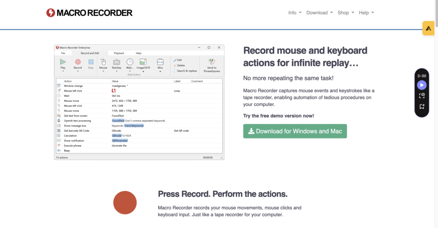The width and height of the screenshot is (438, 228).
Task: Select the Misc toolbar icon
Action: coord(160,62)
